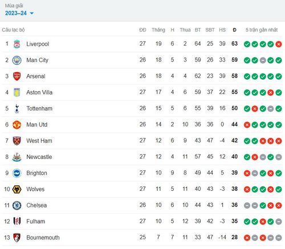Click the Fulham team name
The image size is (285, 249).
(36, 222)
